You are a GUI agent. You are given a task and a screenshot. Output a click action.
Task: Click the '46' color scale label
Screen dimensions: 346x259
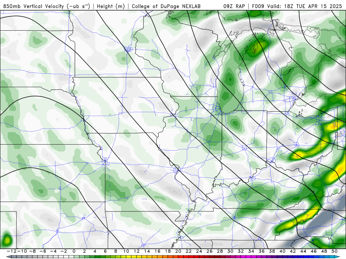(314, 251)
